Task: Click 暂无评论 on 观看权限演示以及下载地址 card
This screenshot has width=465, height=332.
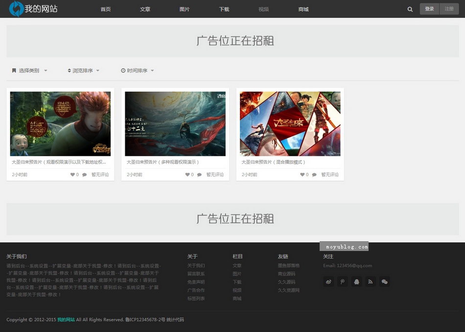Action: (x=100, y=175)
